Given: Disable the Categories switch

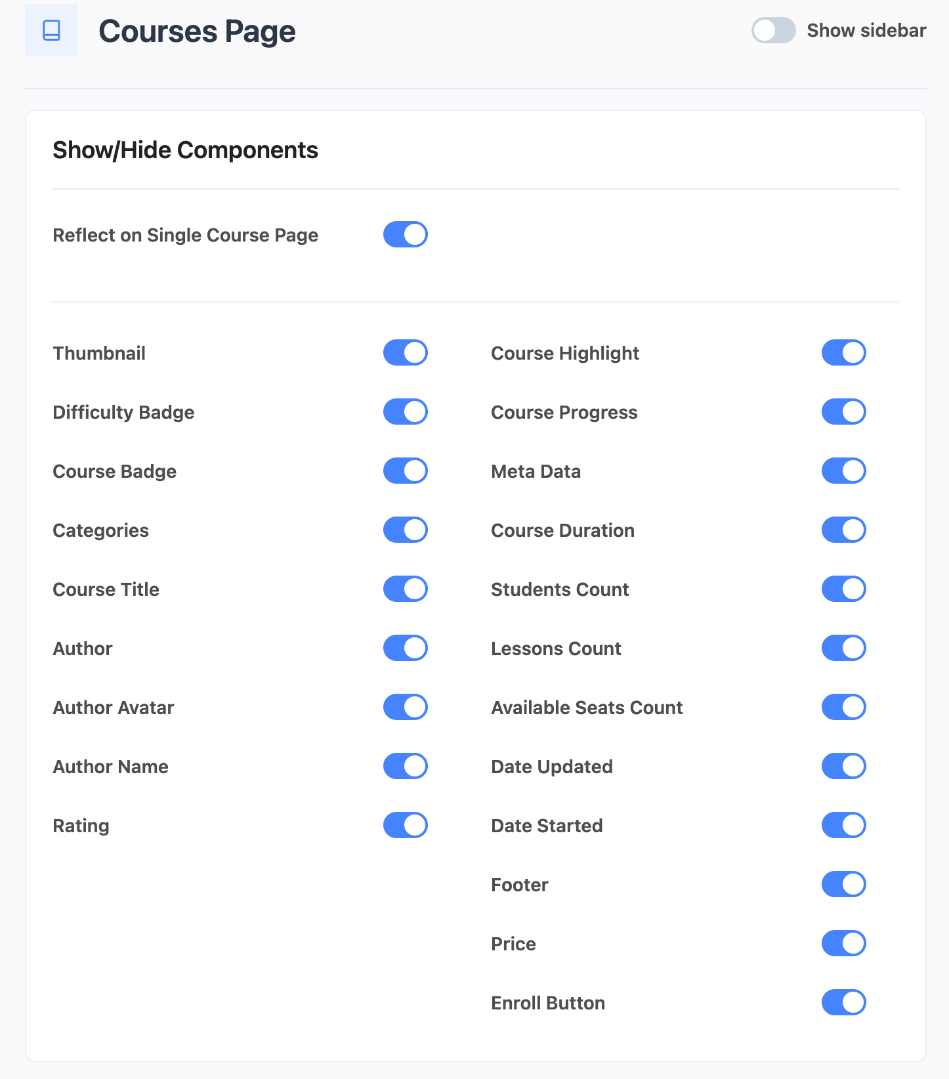Looking at the screenshot, I should (x=406, y=530).
